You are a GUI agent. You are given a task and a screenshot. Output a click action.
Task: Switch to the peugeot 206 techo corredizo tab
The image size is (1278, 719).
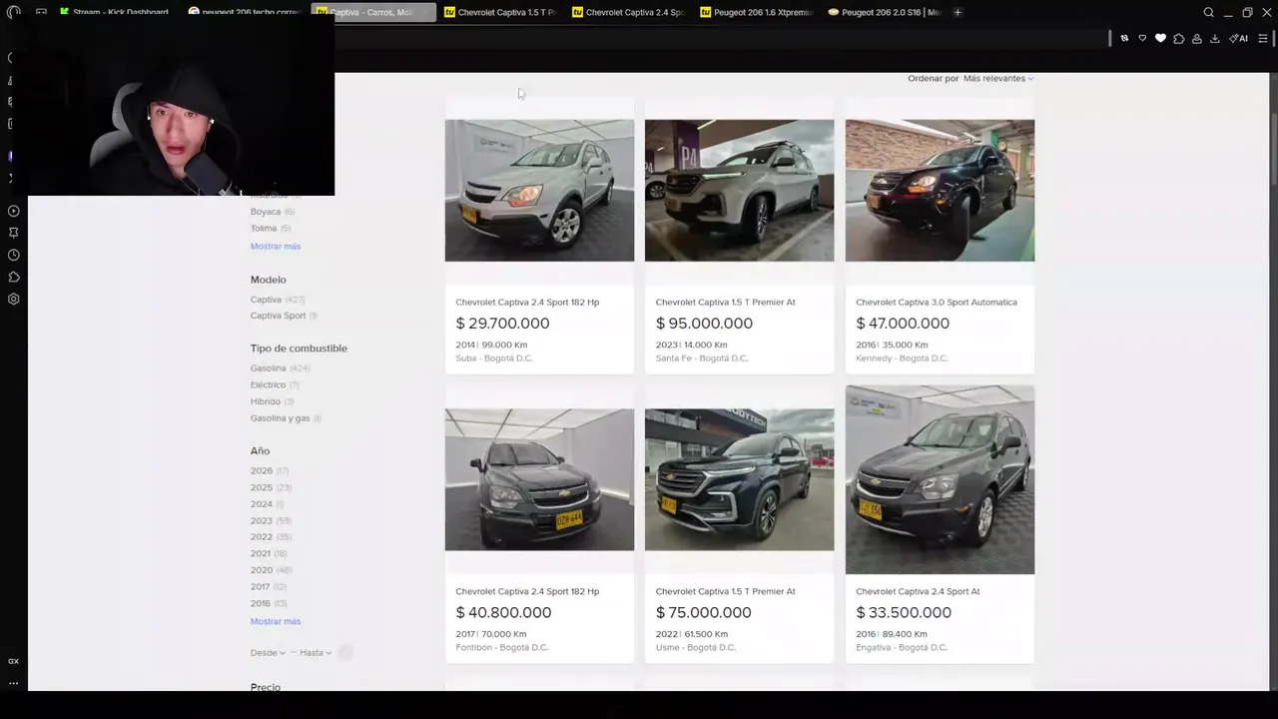click(x=246, y=12)
